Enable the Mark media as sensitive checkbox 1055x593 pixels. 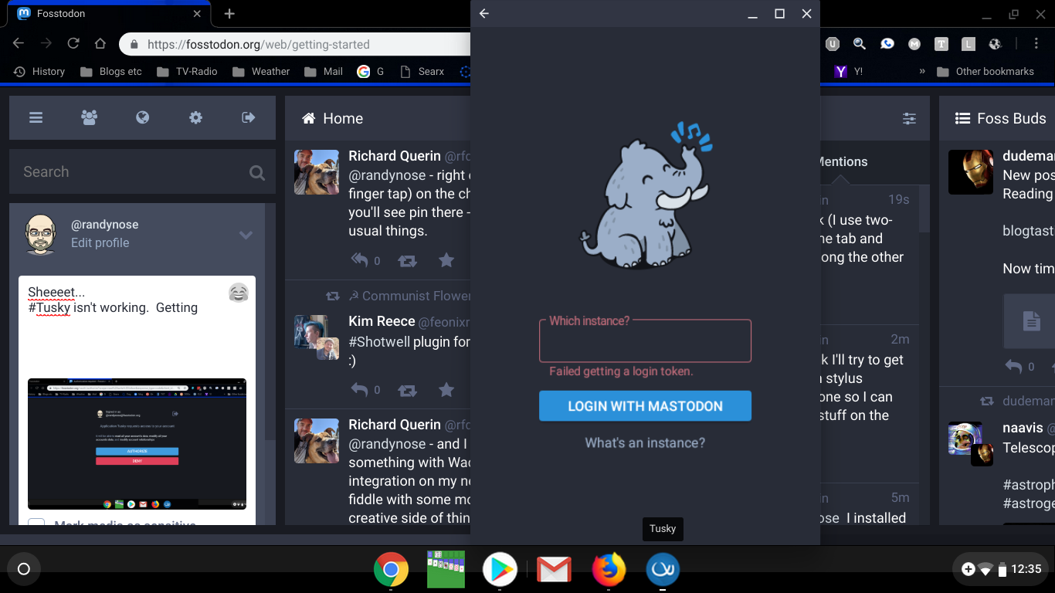pyautogui.click(x=36, y=524)
